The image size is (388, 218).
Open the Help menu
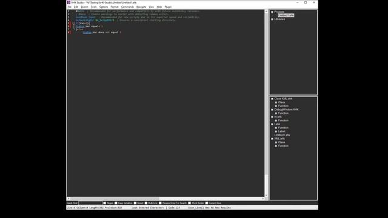pyautogui.click(x=159, y=7)
